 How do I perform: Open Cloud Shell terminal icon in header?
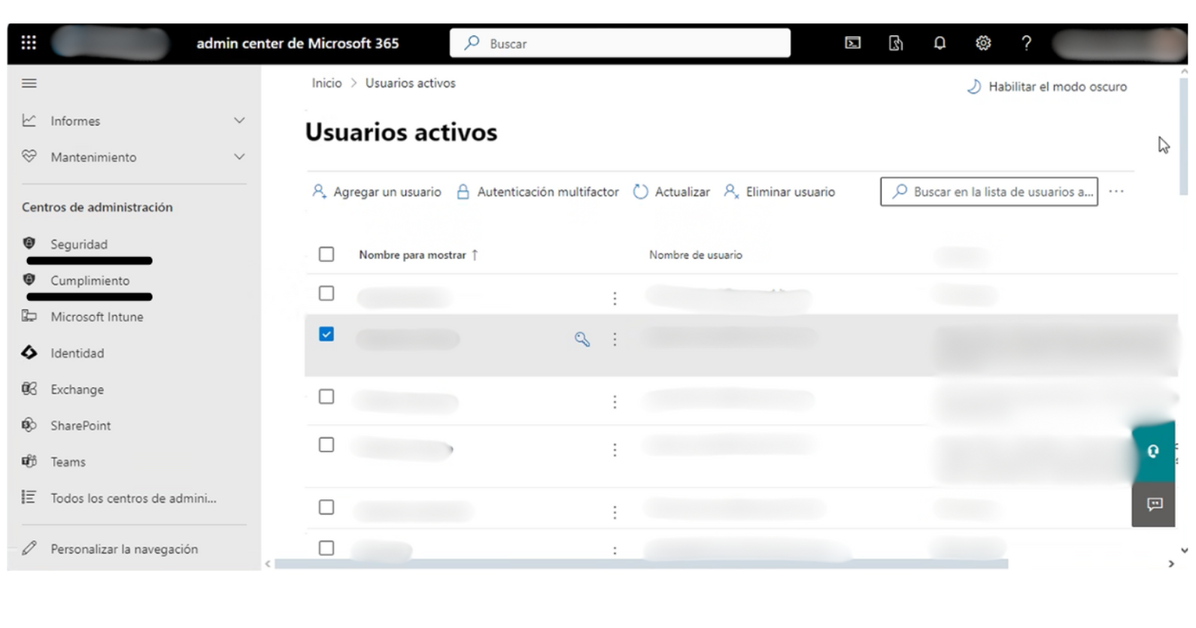852,43
